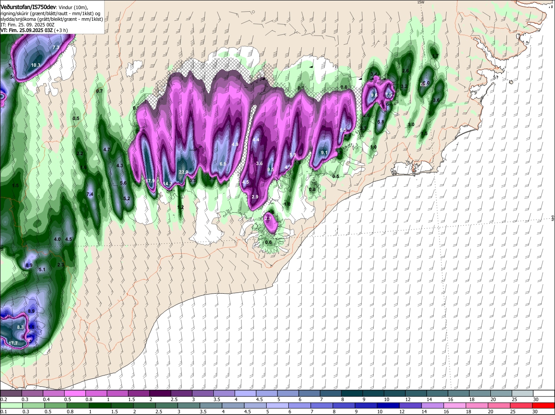Click the 7.4 precipitation value
555x415 pixels.
(90, 195)
